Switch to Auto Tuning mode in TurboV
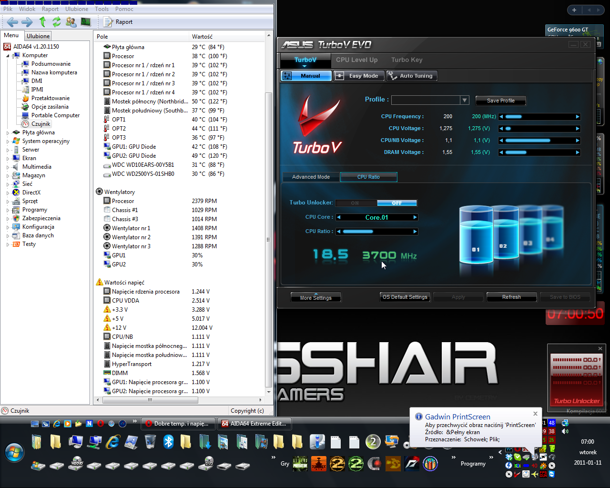Screen dimensions: 610x488 point(412,76)
